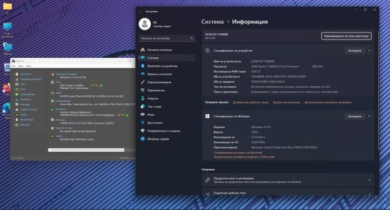Select the Network icon in Speccy's sidebar
The height and width of the screenshot is (210, 390).
tap(17, 125)
